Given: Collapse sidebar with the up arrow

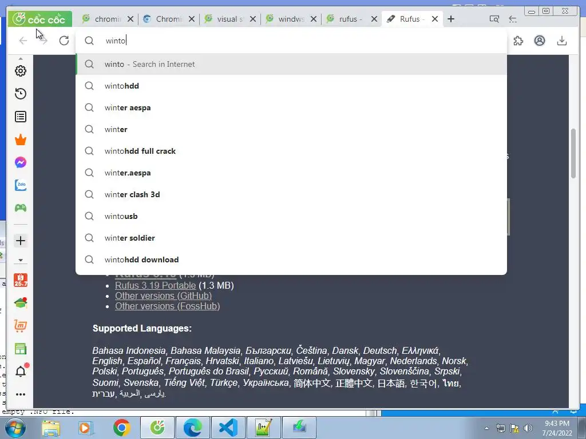Looking at the screenshot, I should click(21, 59).
